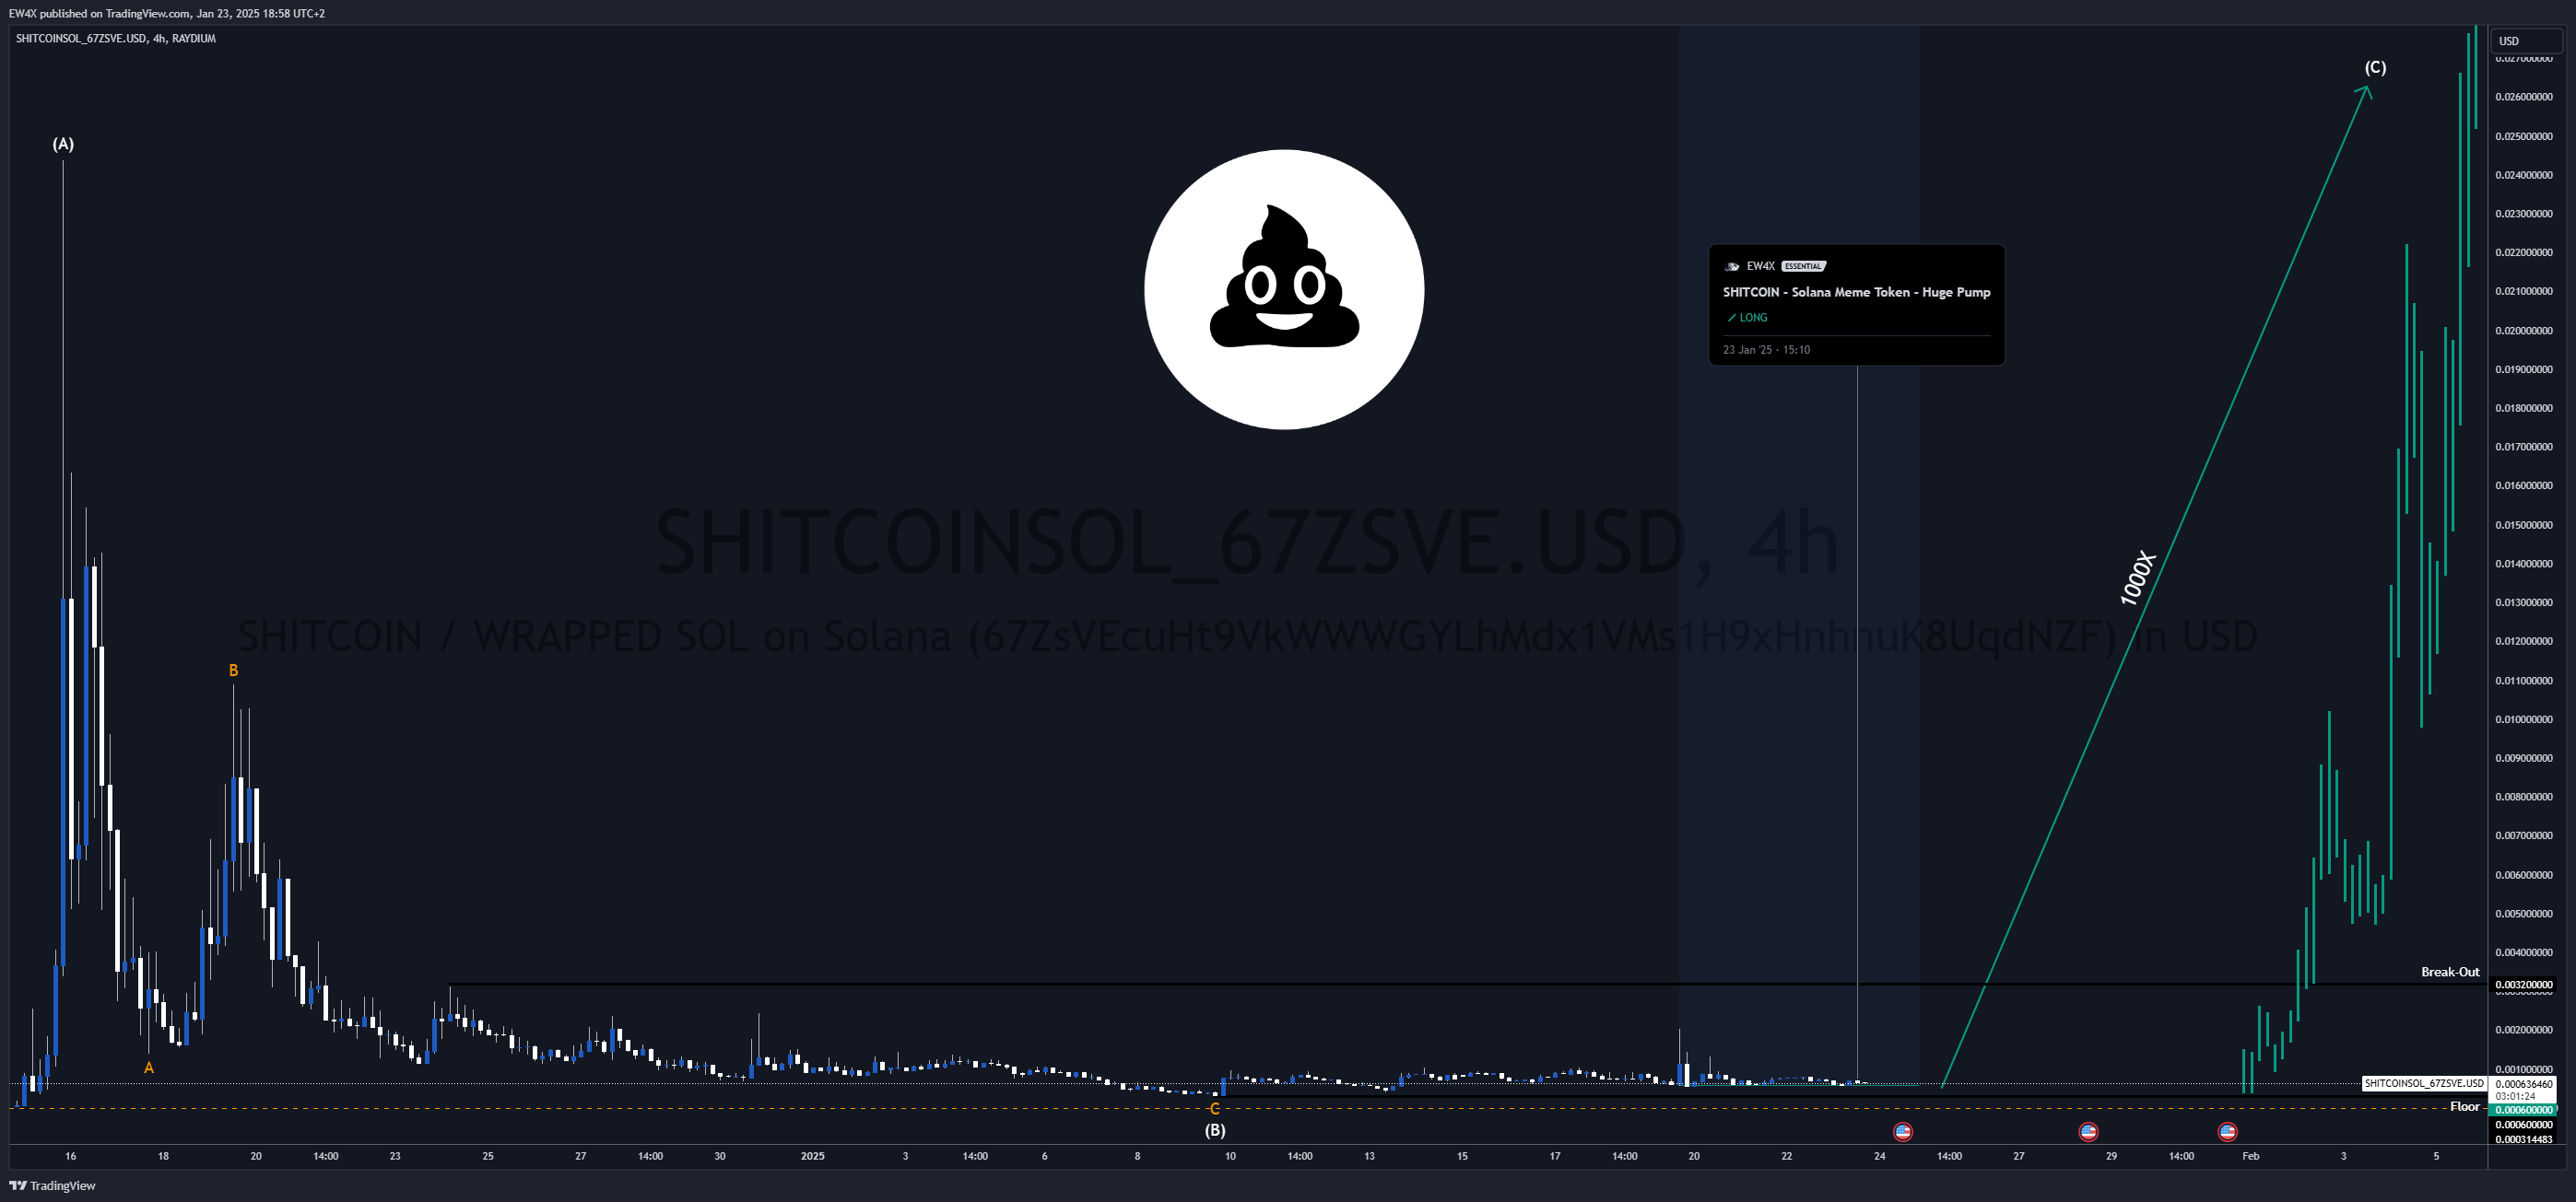Click the header text 'EW4X published on TradingView.com'

99,13
